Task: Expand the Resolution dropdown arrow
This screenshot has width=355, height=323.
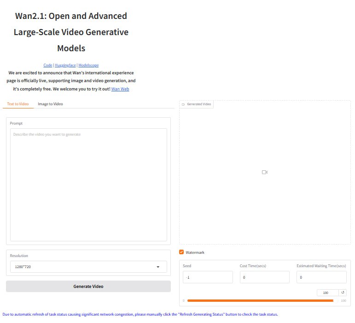Action: pyautogui.click(x=158, y=267)
